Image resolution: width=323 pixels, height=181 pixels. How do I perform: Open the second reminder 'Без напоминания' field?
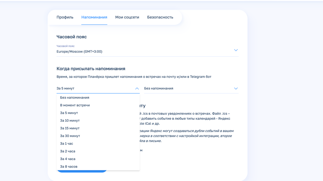coord(191,88)
